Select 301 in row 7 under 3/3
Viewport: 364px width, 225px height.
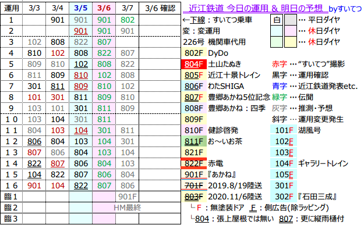click(34, 86)
